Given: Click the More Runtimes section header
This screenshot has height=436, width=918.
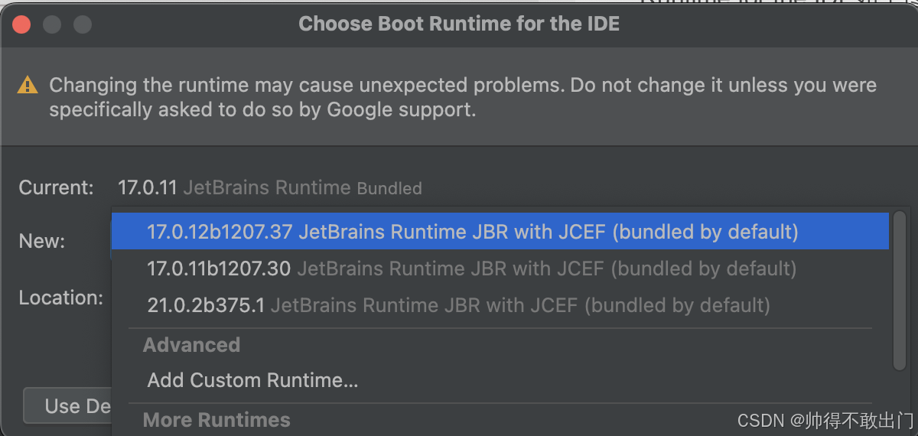Looking at the screenshot, I should (x=216, y=419).
